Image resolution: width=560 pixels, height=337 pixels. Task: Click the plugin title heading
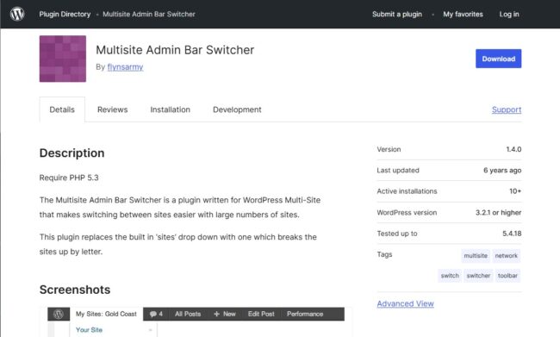175,50
